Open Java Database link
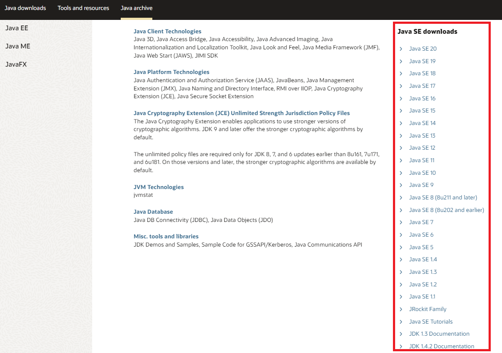The width and height of the screenshot is (502, 353). pos(153,212)
